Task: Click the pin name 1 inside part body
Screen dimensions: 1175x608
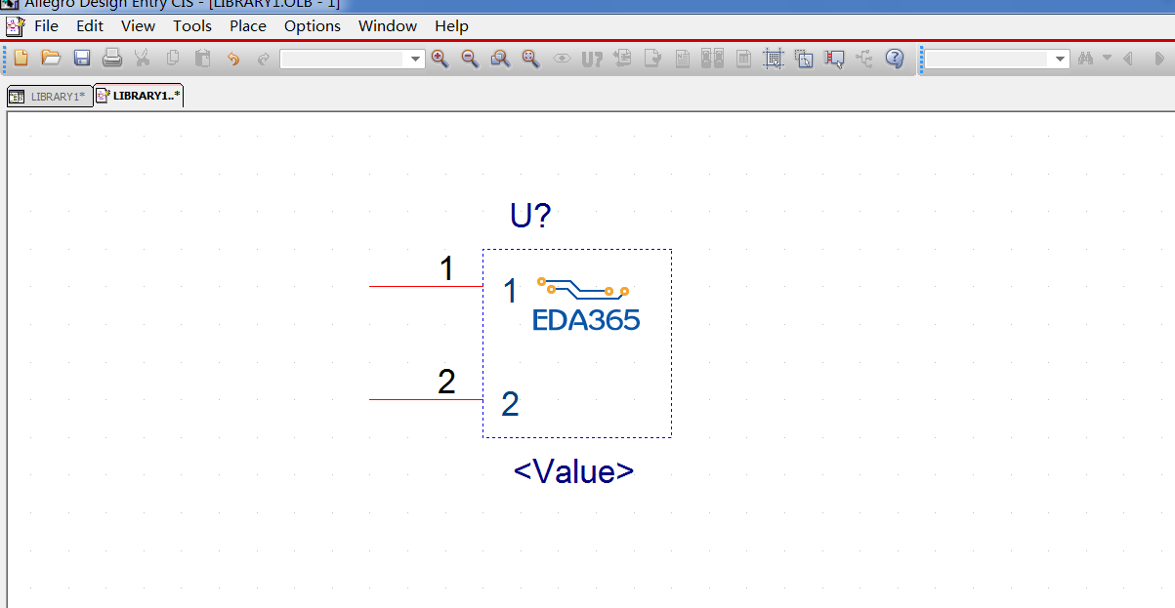Action: (510, 292)
